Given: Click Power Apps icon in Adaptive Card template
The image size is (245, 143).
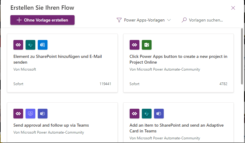Looking at the screenshot, I should (x=135, y=114).
